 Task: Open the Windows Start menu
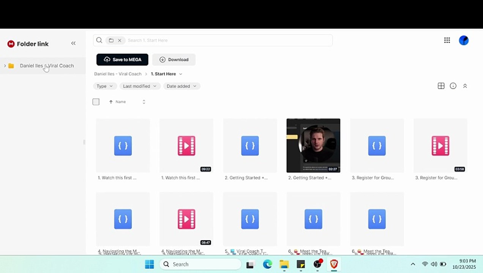click(x=149, y=264)
